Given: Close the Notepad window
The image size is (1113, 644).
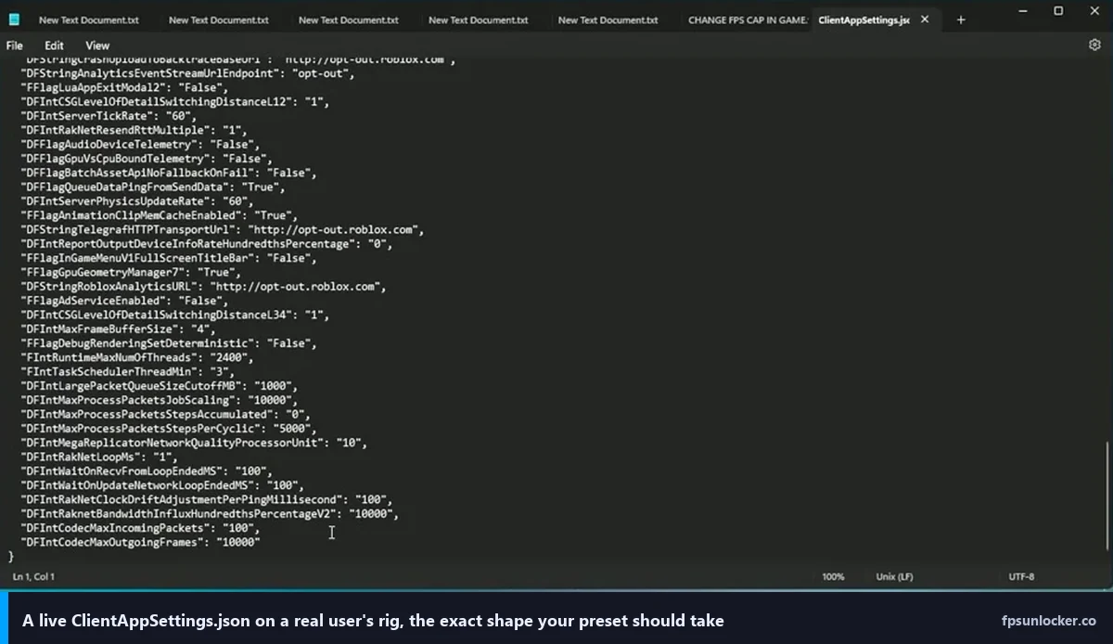Looking at the screenshot, I should (1094, 11).
